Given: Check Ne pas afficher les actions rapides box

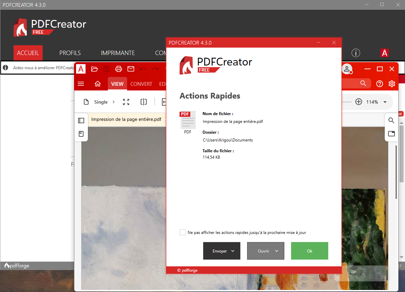Looking at the screenshot, I should [182, 232].
